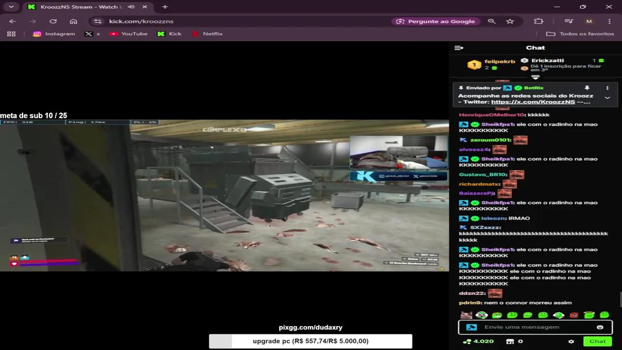Click the 'meta de sub 10 / 25' text
Viewport: 622px width, 350px height.
point(34,116)
